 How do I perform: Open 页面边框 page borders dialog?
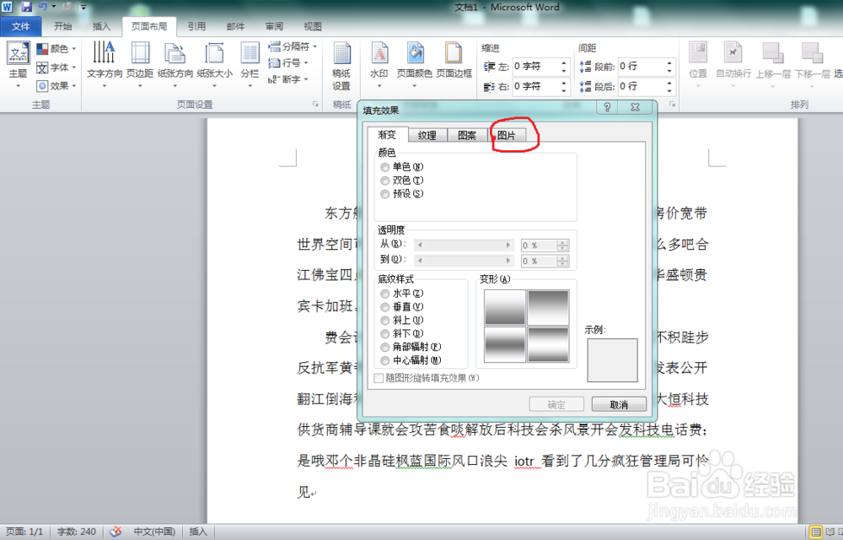click(x=454, y=60)
